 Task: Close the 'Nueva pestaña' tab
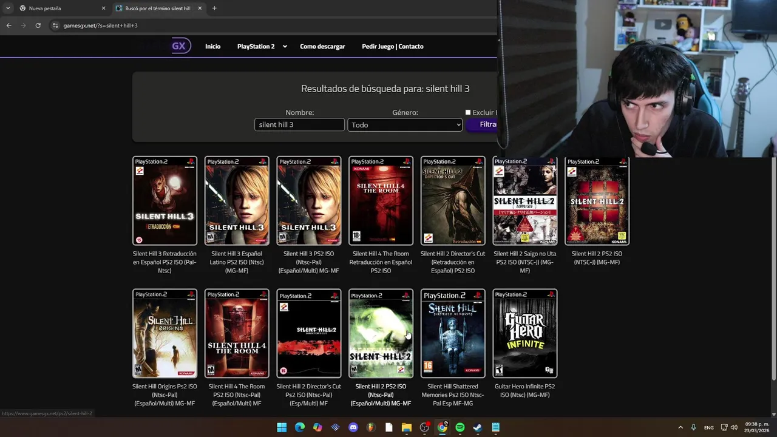(x=103, y=8)
